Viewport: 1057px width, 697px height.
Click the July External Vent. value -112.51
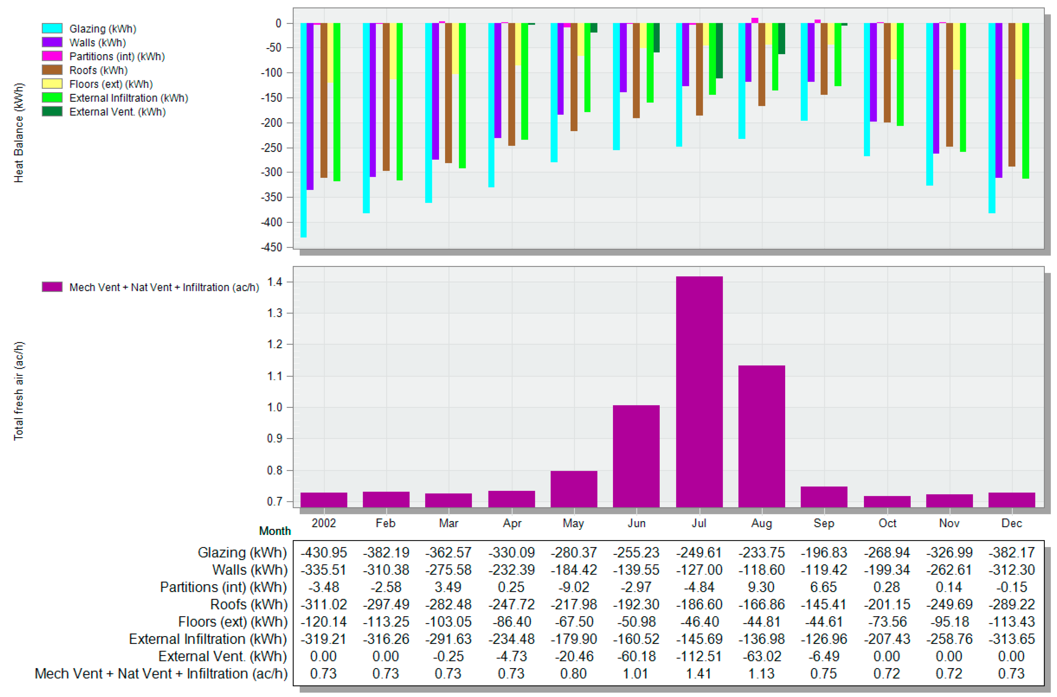click(699, 657)
